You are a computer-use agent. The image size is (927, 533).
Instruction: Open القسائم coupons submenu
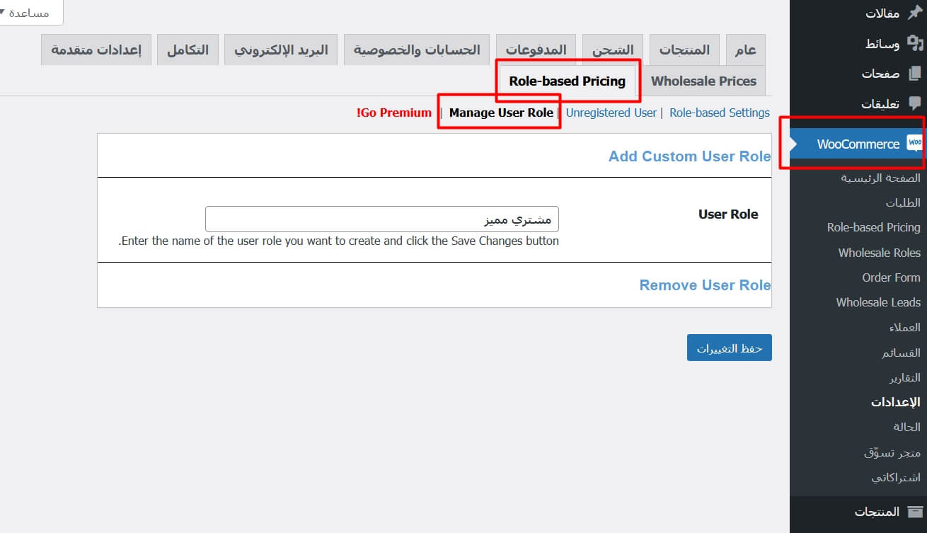(901, 353)
